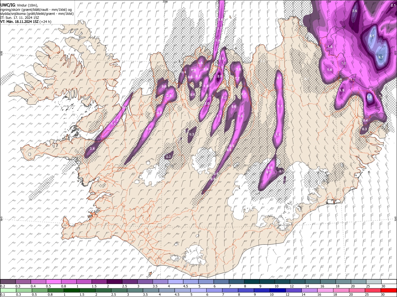
Task: Click the 2.1 value at the map's top-right corner
Action: [x=393, y=5]
